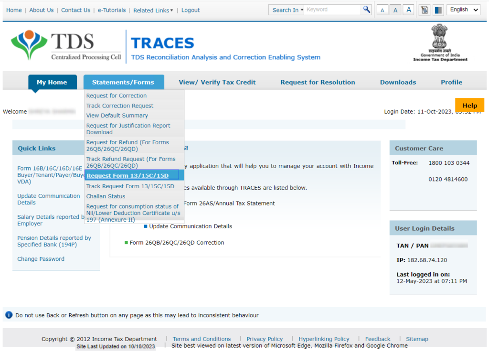This screenshot has height=353, width=489.
Task: Select the smallest font size A button
Action: 383,11
